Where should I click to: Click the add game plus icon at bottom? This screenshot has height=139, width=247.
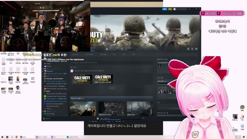click(x=44, y=119)
